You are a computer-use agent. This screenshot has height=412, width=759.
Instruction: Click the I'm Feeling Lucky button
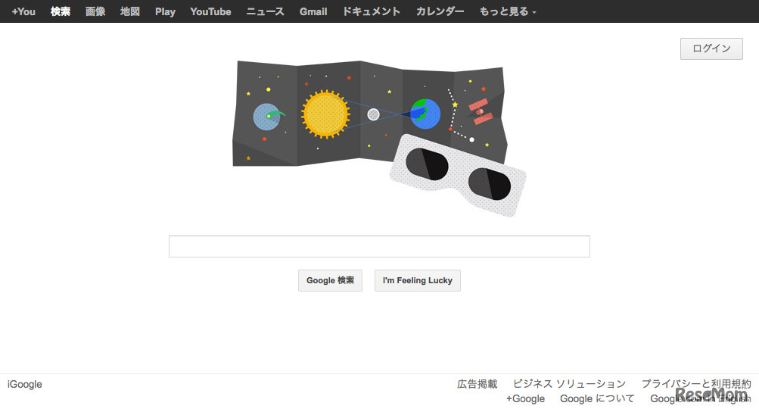(417, 280)
